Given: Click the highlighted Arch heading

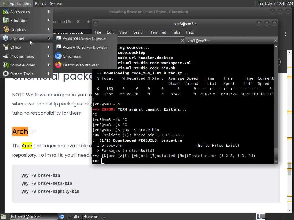Looking at the screenshot, I should pyautogui.click(x=20, y=131).
